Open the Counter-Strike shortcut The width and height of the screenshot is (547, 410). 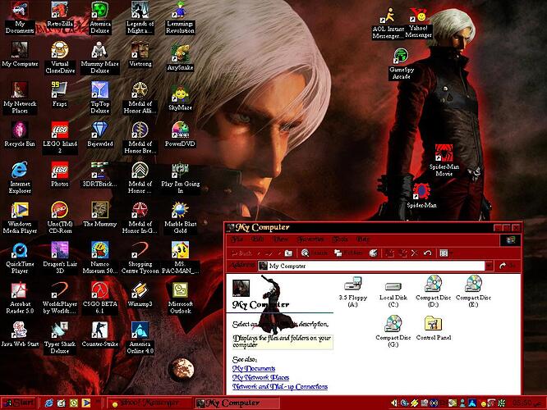100,335
